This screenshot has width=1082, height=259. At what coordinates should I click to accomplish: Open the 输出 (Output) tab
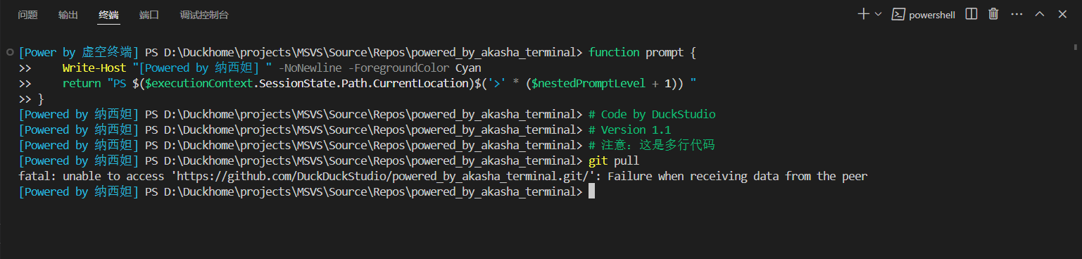(68, 15)
